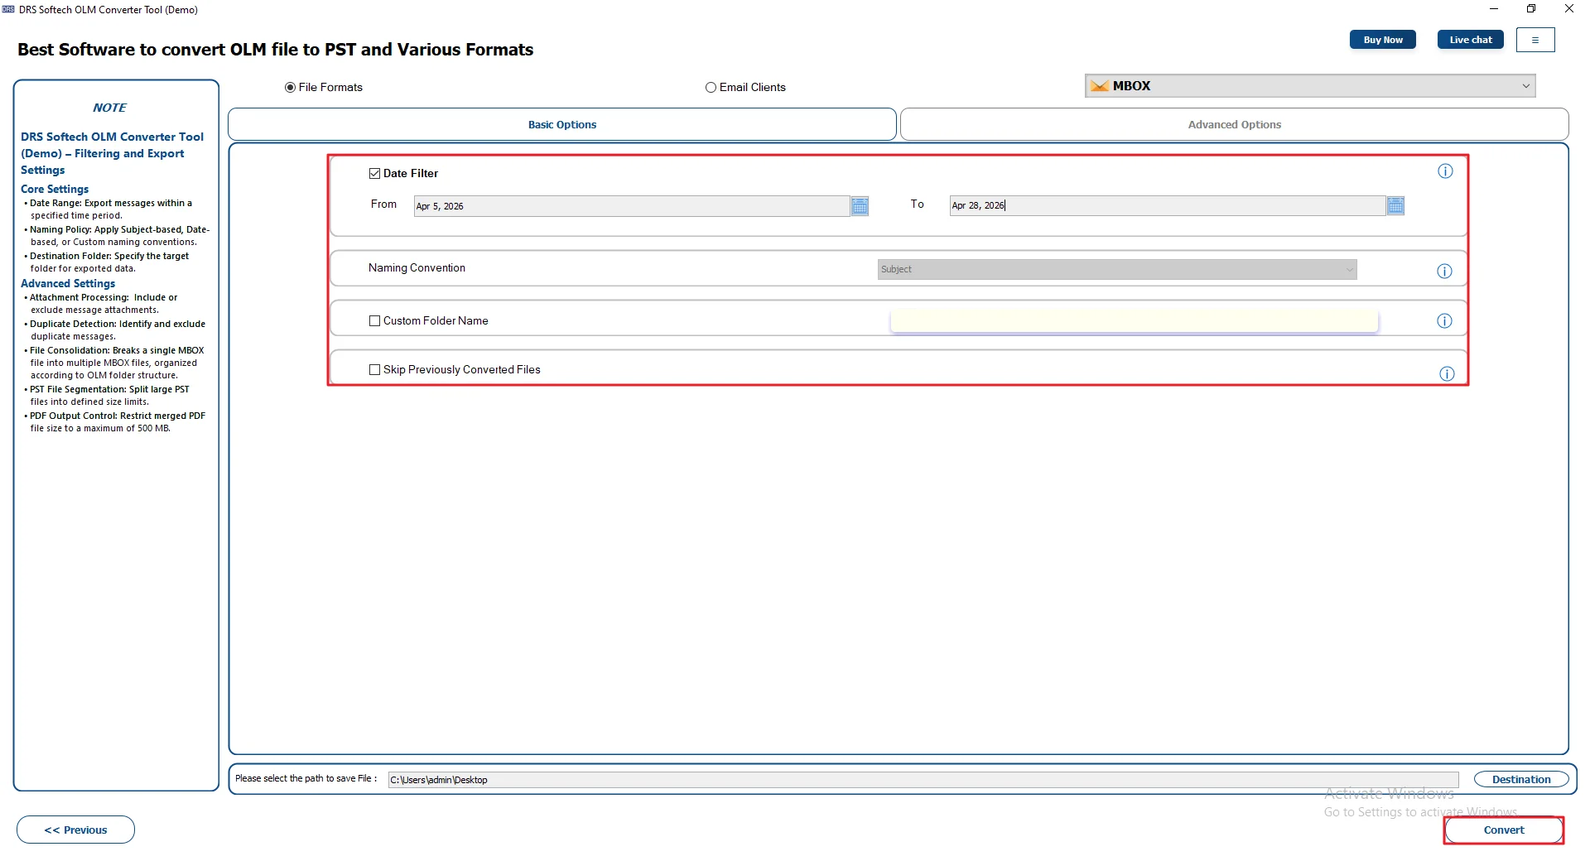Go back with the Previous button
Screen dimensions: 1590x861
[x=75, y=830]
